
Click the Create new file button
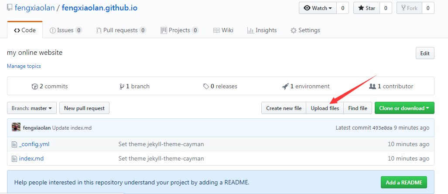click(284, 108)
